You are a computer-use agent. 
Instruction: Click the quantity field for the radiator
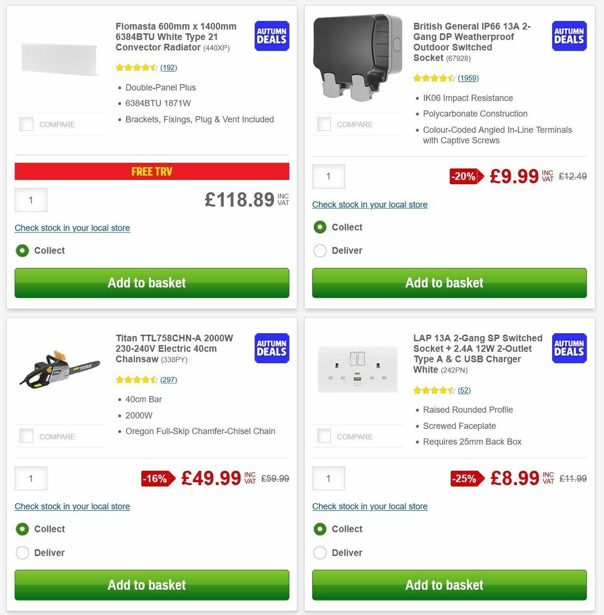31,200
